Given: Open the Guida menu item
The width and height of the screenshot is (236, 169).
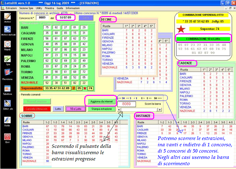Looking at the screenshot, I should click(60, 8).
